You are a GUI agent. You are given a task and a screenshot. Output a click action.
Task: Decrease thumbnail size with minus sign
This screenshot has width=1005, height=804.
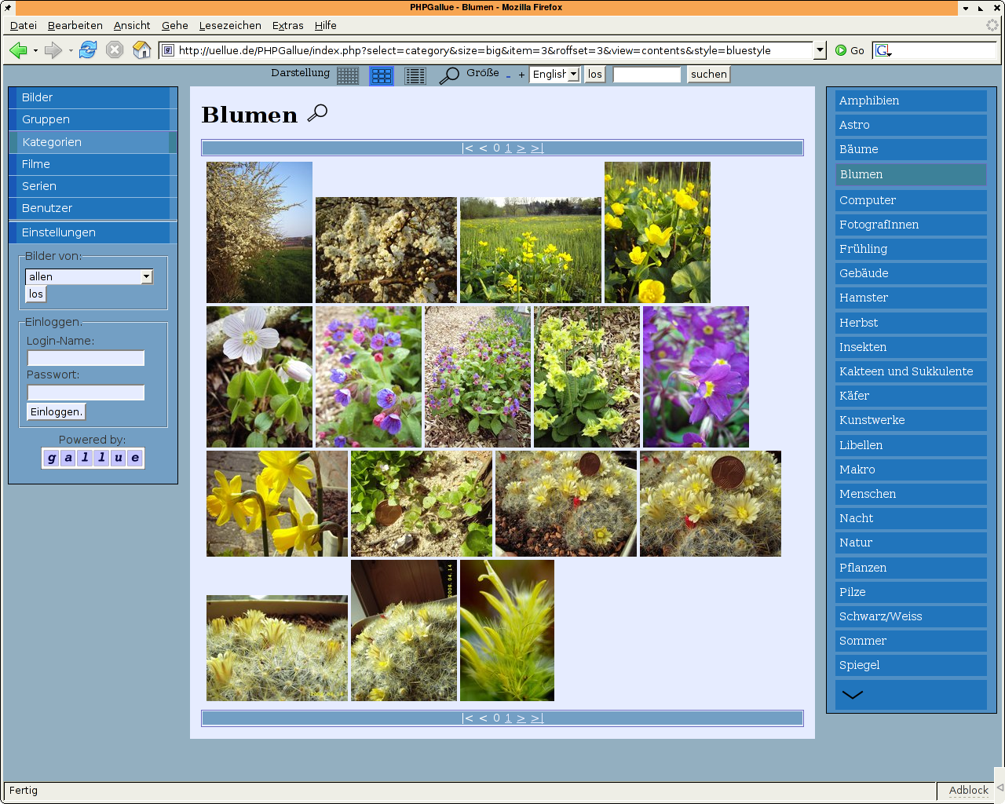(508, 75)
